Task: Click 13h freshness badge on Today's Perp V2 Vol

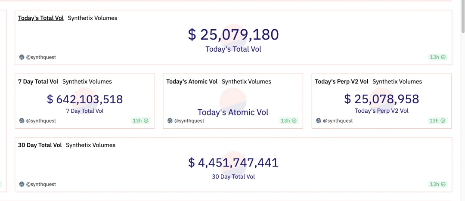Action: pyautogui.click(x=437, y=121)
